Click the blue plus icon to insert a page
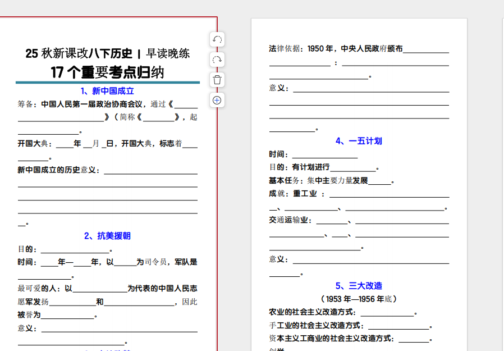 coord(217,100)
